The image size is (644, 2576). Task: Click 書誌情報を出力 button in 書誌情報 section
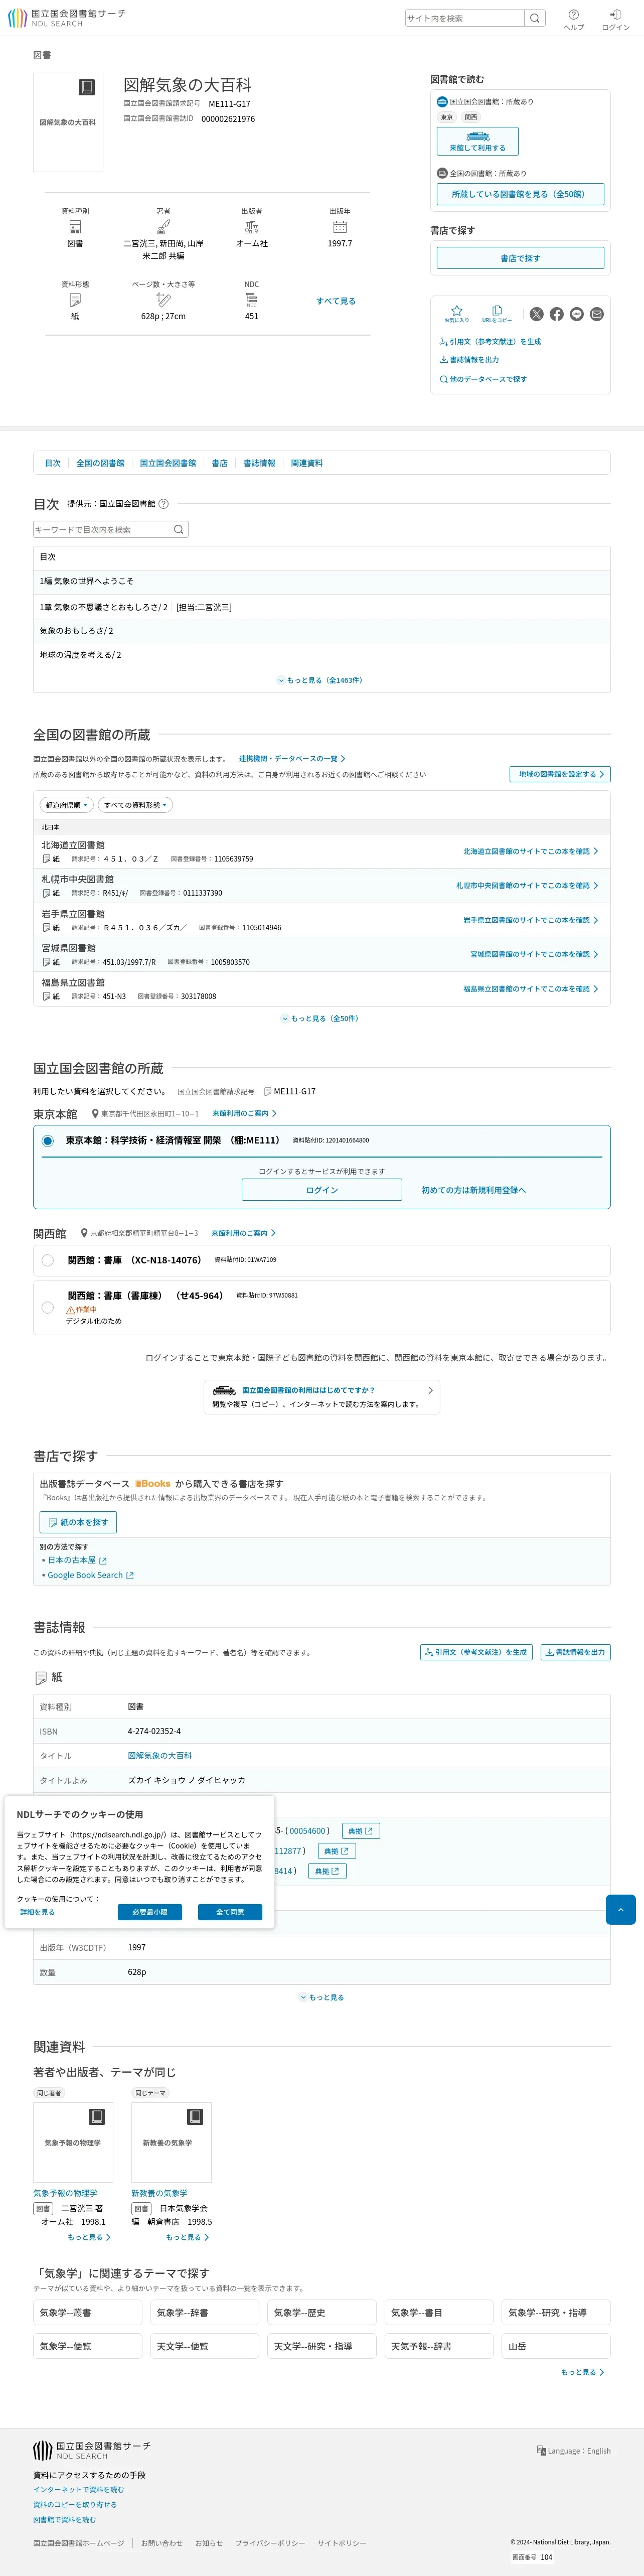coord(575,1652)
